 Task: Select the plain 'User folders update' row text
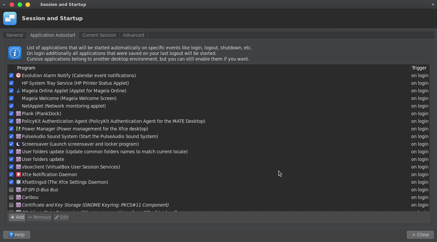click(x=43, y=159)
